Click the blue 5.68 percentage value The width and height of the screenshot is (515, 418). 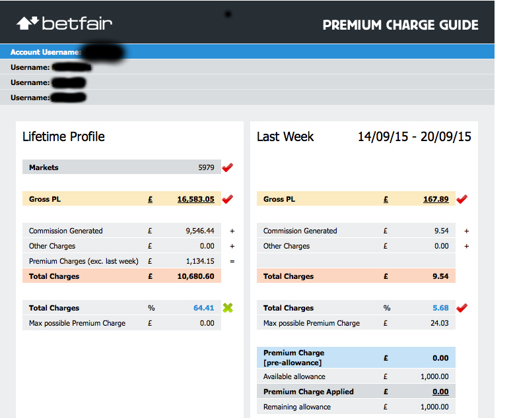click(440, 308)
